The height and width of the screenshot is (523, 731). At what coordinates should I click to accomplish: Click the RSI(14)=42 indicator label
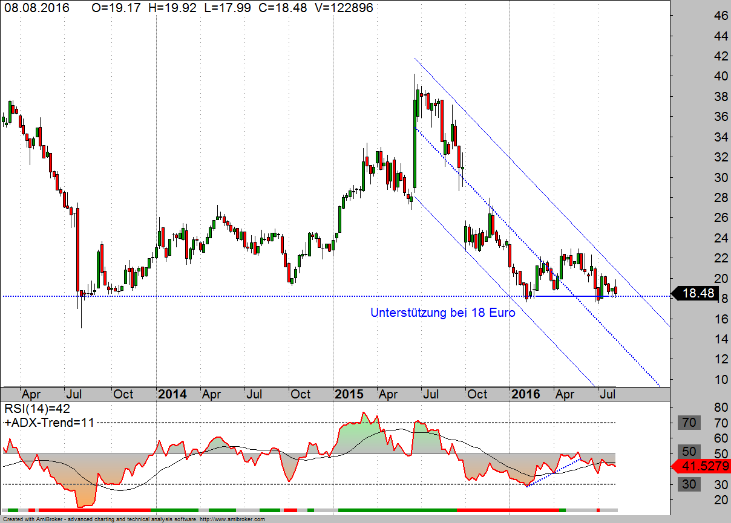38,409
